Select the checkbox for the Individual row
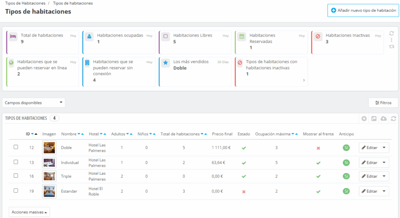The height and width of the screenshot is (218, 400). (x=16, y=162)
